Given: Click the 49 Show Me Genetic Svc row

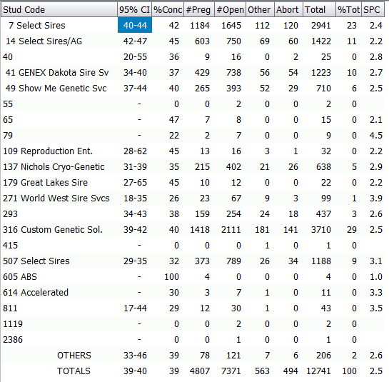Looking at the screenshot, I should 193,88.
